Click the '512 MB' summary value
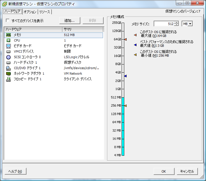 coord(70,35)
